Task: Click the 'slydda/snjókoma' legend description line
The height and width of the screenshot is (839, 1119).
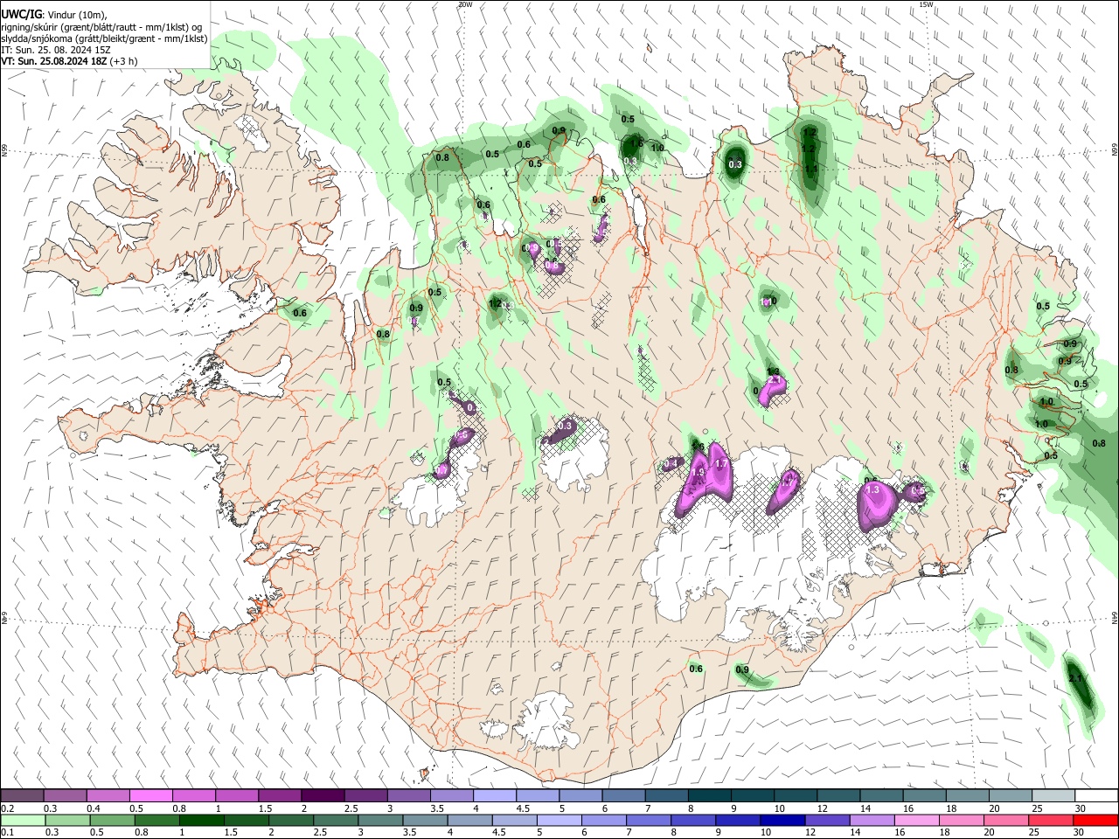Action: (104, 38)
